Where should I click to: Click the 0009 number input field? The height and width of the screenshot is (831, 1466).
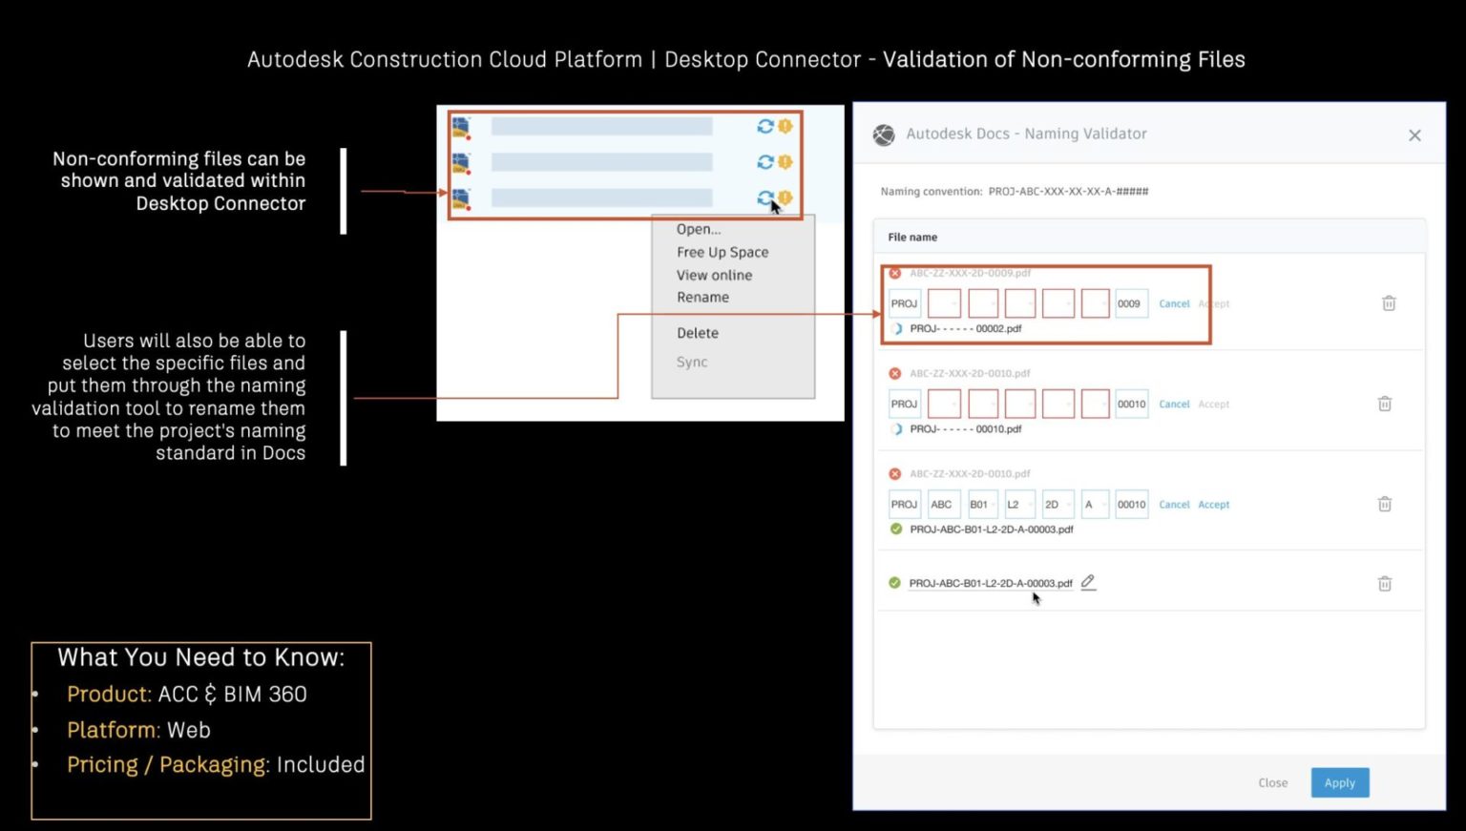(1131, 302)
